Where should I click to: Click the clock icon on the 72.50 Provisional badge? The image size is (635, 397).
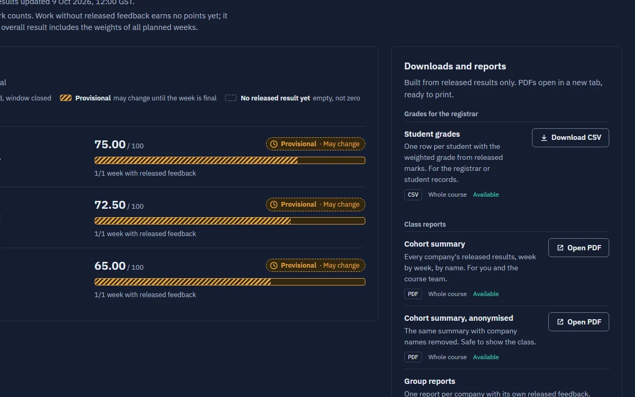coord(274,205)
